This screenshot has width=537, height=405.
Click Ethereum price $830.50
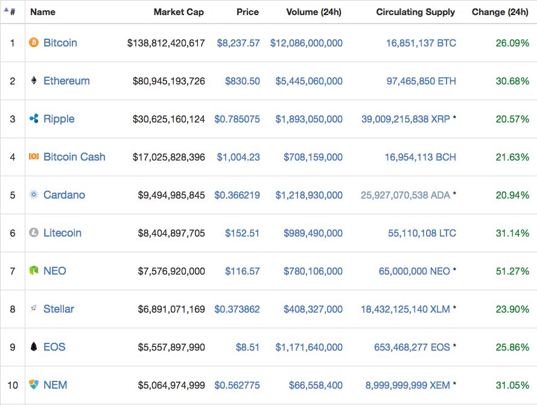(243, 81)
